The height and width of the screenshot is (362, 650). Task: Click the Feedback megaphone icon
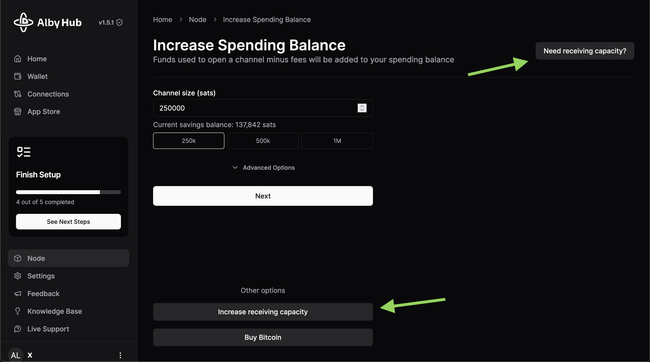pyautogui.click(x=18, y=294)
